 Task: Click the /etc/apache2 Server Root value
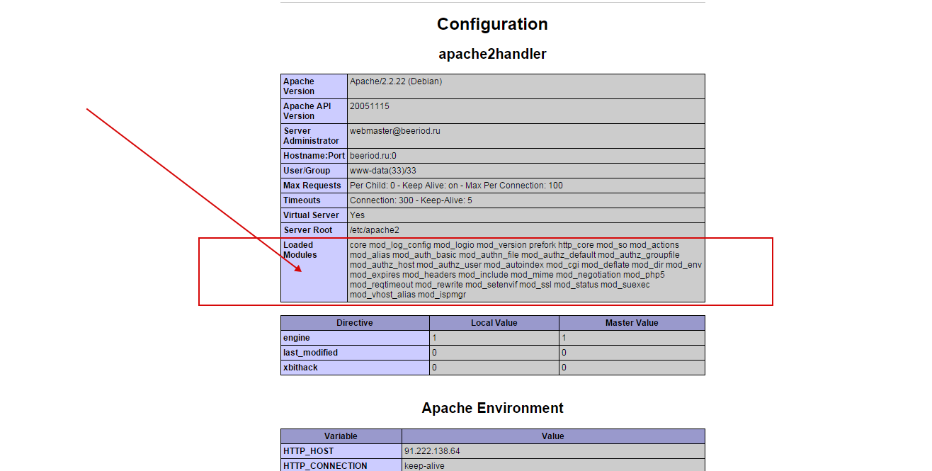pyautogui.click(x=374, y=230)
